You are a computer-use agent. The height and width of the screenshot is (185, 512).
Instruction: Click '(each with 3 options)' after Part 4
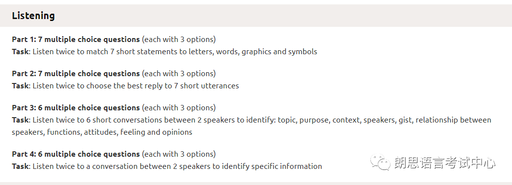click(179, 154)
